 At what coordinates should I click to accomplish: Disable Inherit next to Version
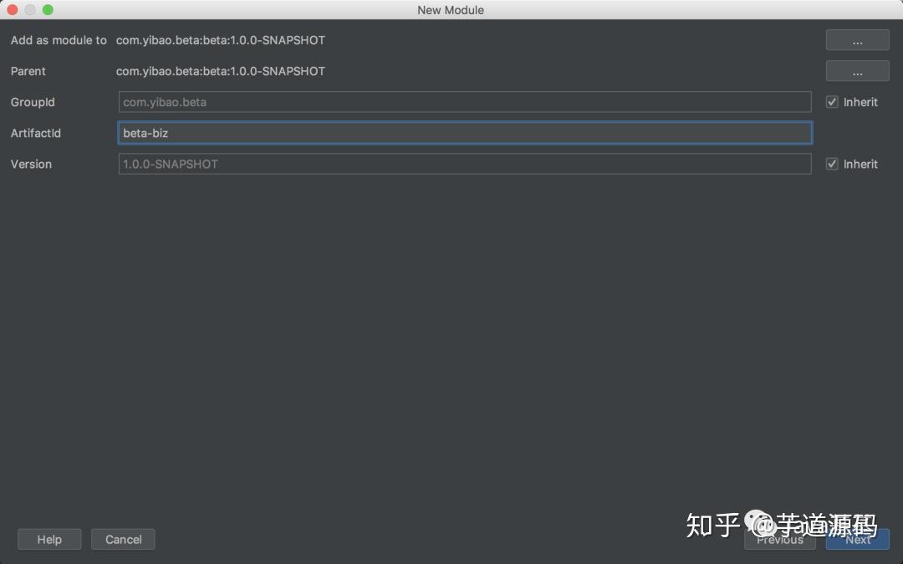coord(832,164)
